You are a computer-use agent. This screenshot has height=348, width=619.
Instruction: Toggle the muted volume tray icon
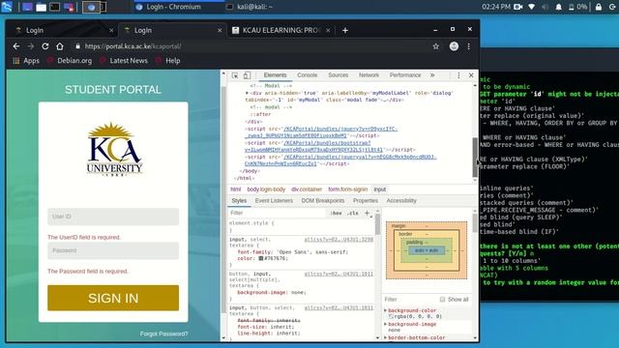545,7
